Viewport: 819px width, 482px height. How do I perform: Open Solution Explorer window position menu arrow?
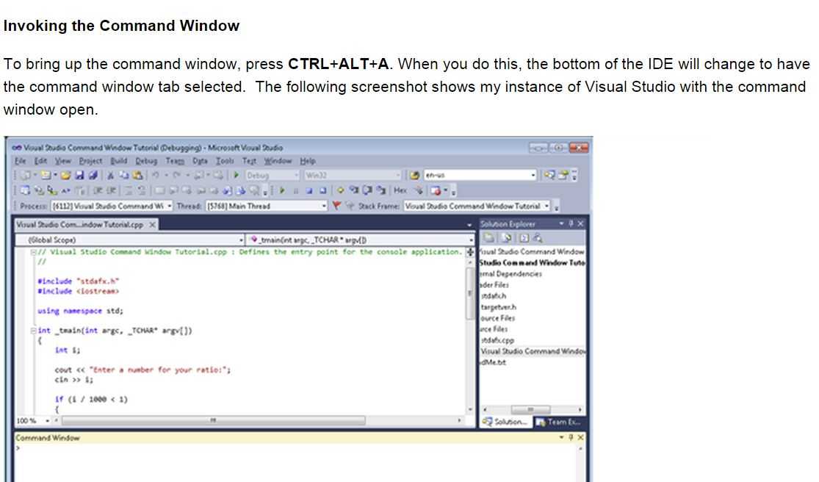pyautogui.click(x=561, y=223)
